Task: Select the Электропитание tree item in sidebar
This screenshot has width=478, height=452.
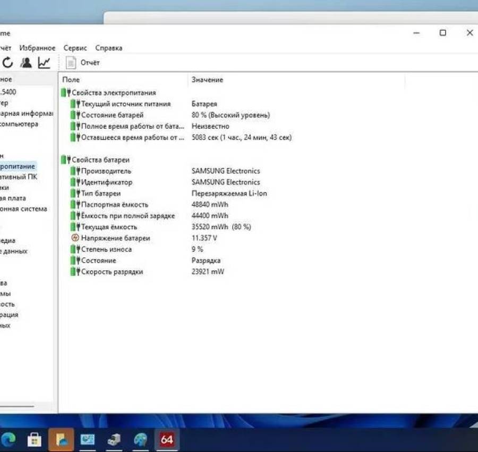Action: [x=18, y=166]
